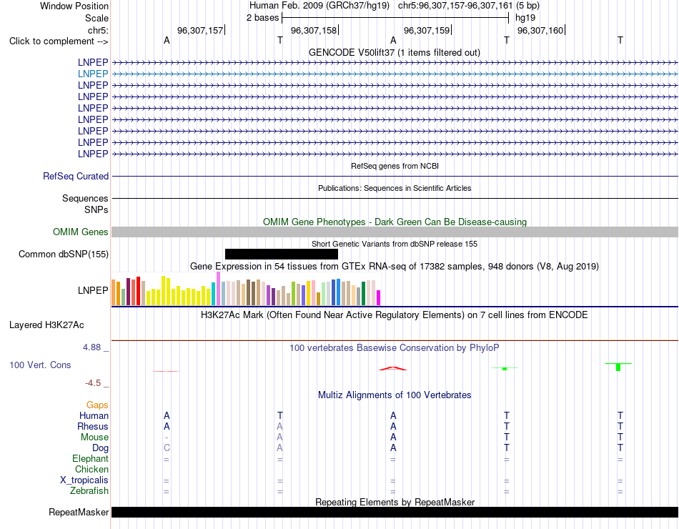Click the 'RepeatMasker' track label
679x529 pixels.
(x=79, y=512)
